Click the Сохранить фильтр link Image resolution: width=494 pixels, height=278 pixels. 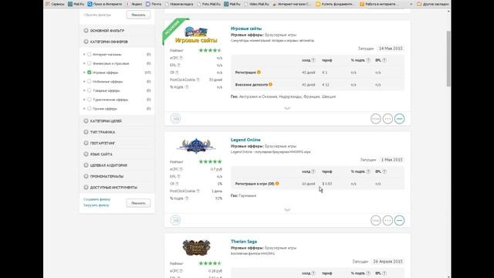pyautogui.click(x=96, y=199)
